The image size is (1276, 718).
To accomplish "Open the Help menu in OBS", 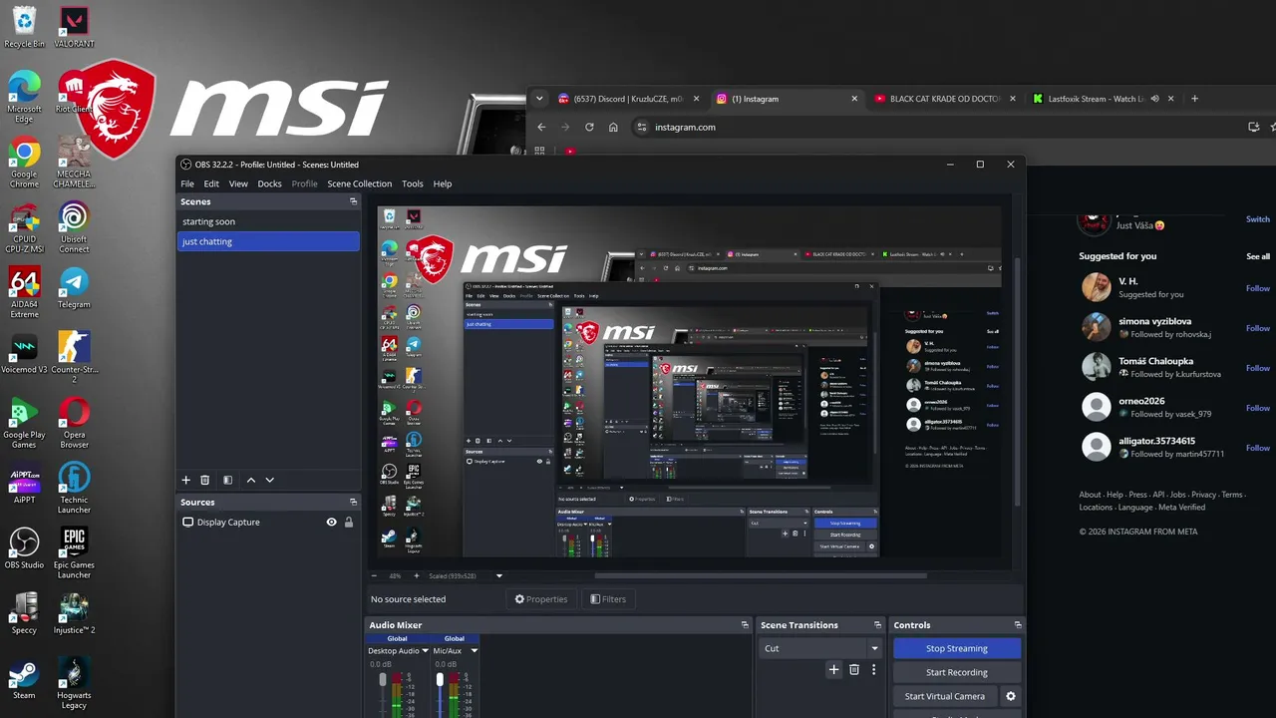I will coord(443,183).
